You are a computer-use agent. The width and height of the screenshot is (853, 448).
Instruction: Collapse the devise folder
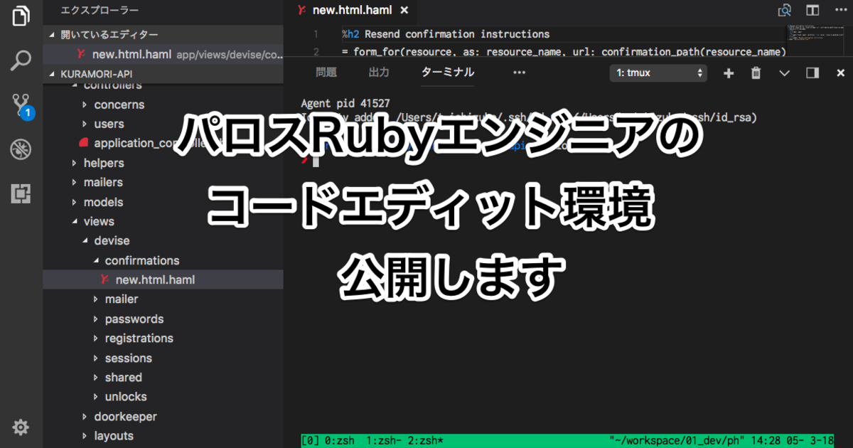(112, 240)
